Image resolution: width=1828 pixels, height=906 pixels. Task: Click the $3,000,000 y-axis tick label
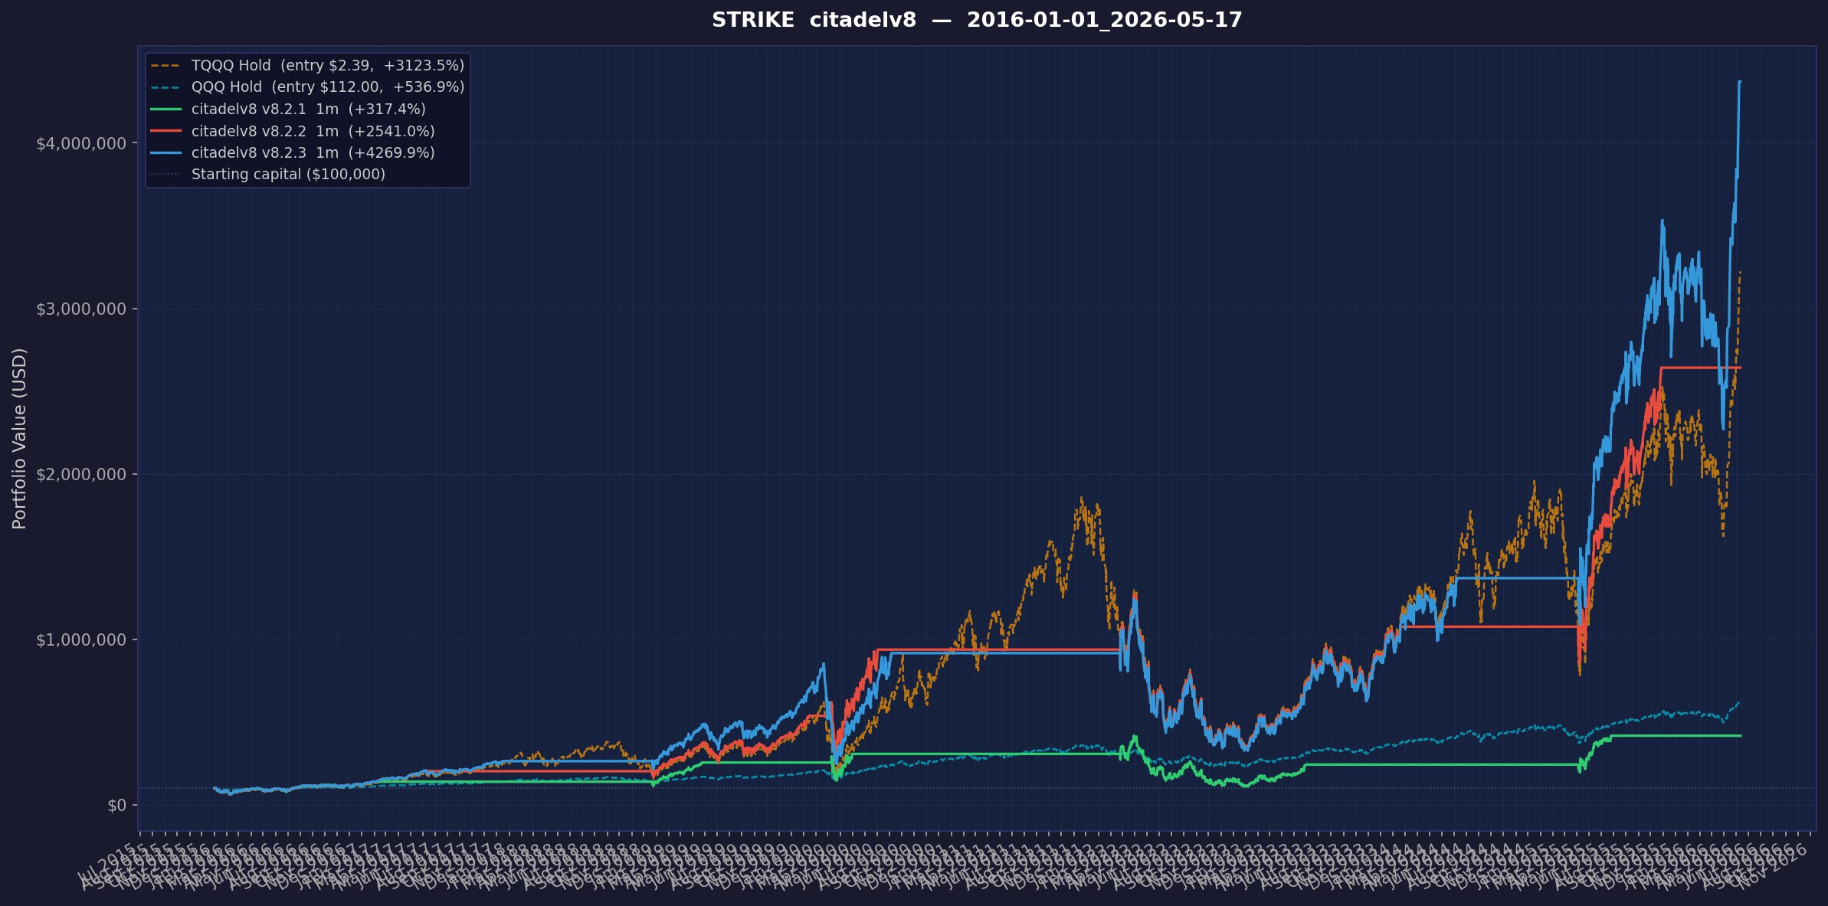[x=80, y=309]
